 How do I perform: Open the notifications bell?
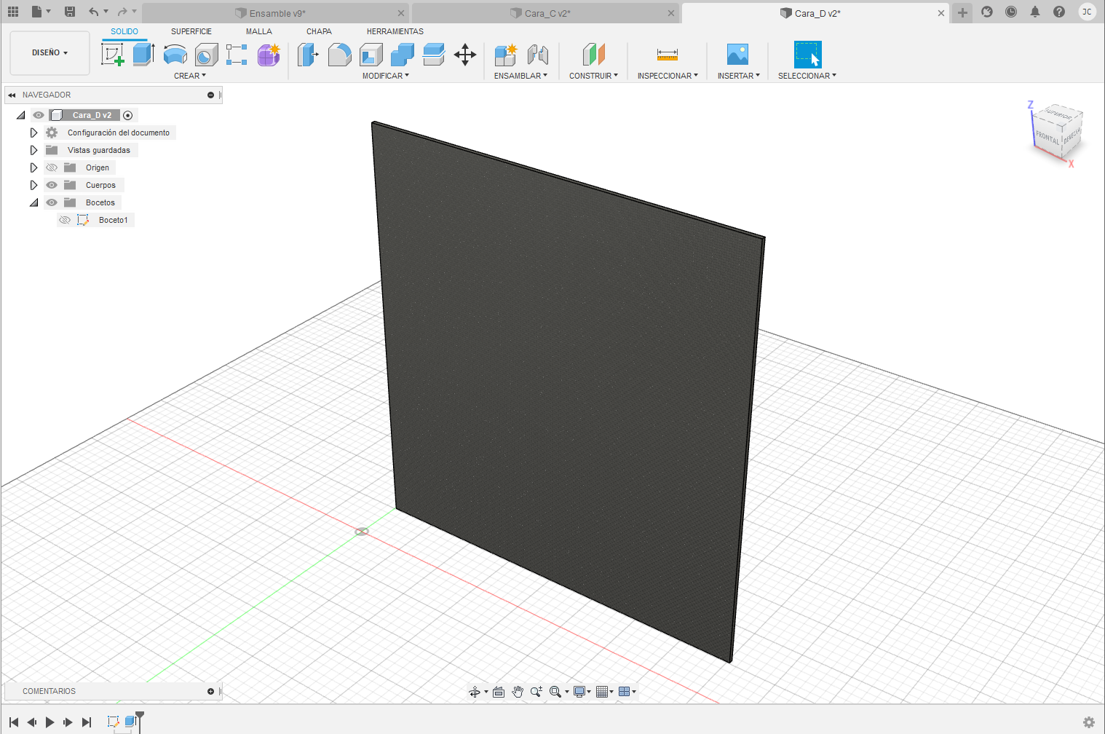pos(1035,12)
